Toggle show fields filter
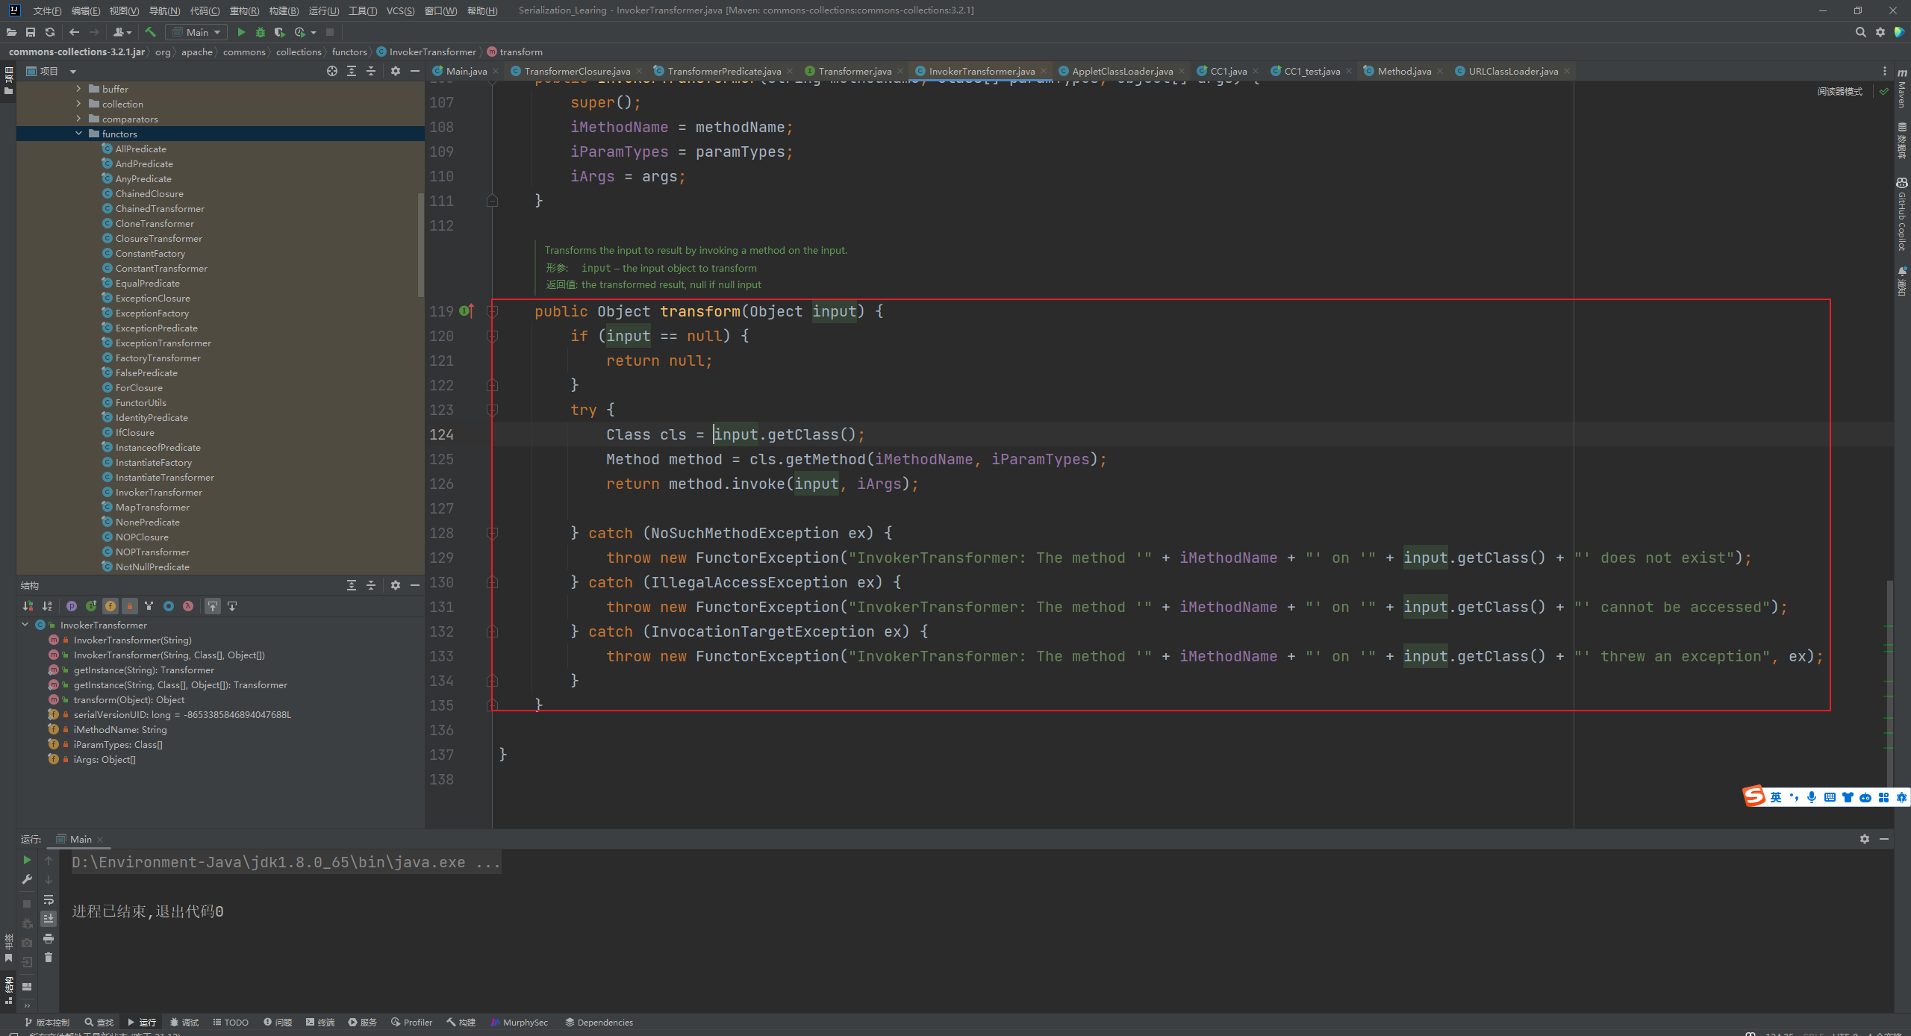Screen dimensions: 1911x1036 pos(110,606)
